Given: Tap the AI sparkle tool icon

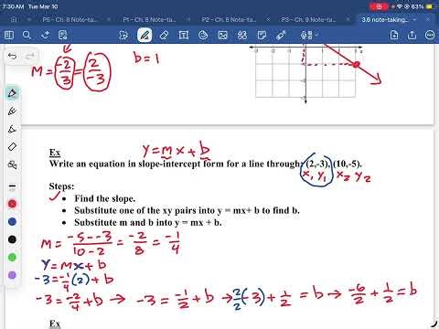Looking at the screenshot, I should (45, 35).
